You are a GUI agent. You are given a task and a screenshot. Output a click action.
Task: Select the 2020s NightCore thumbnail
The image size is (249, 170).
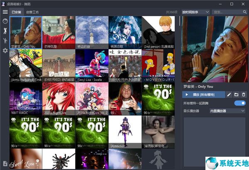pos(59,99)
